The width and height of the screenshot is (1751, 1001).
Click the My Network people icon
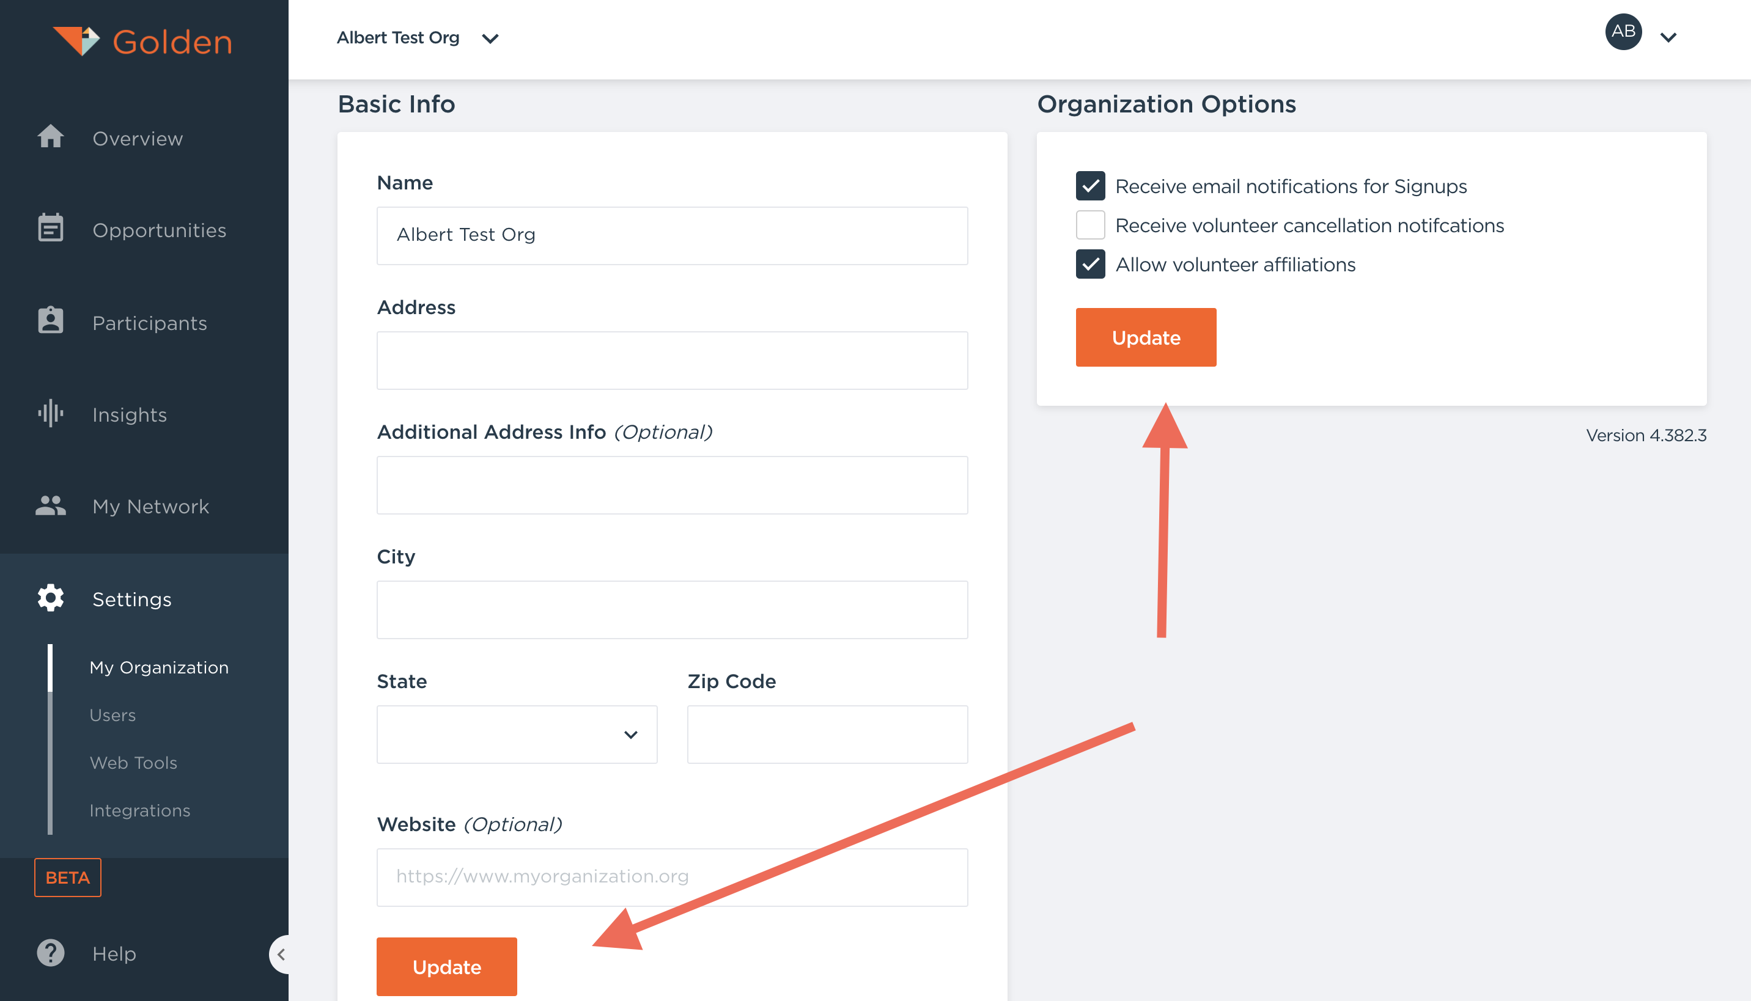pyautogui.click(x=50, y=506)
